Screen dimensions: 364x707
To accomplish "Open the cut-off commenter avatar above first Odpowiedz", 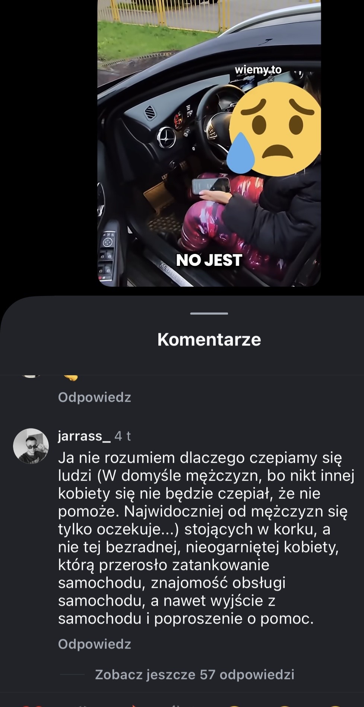I will (x=31, y=376).
